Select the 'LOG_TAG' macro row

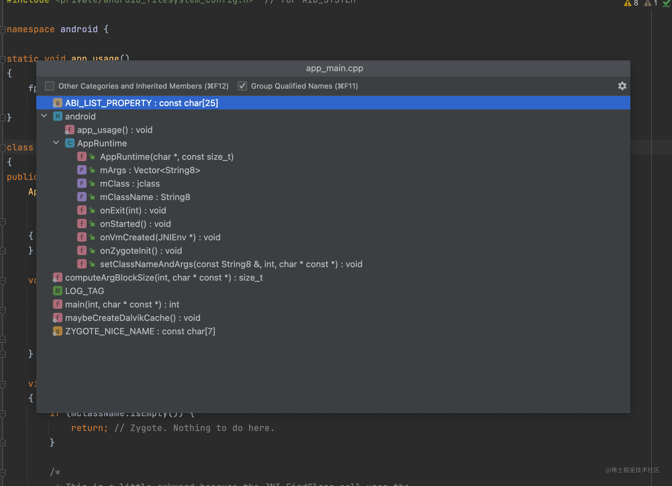(333, 291)
